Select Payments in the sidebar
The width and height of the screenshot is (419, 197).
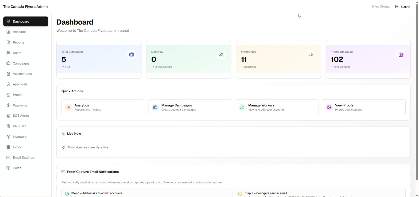[26, 105]
